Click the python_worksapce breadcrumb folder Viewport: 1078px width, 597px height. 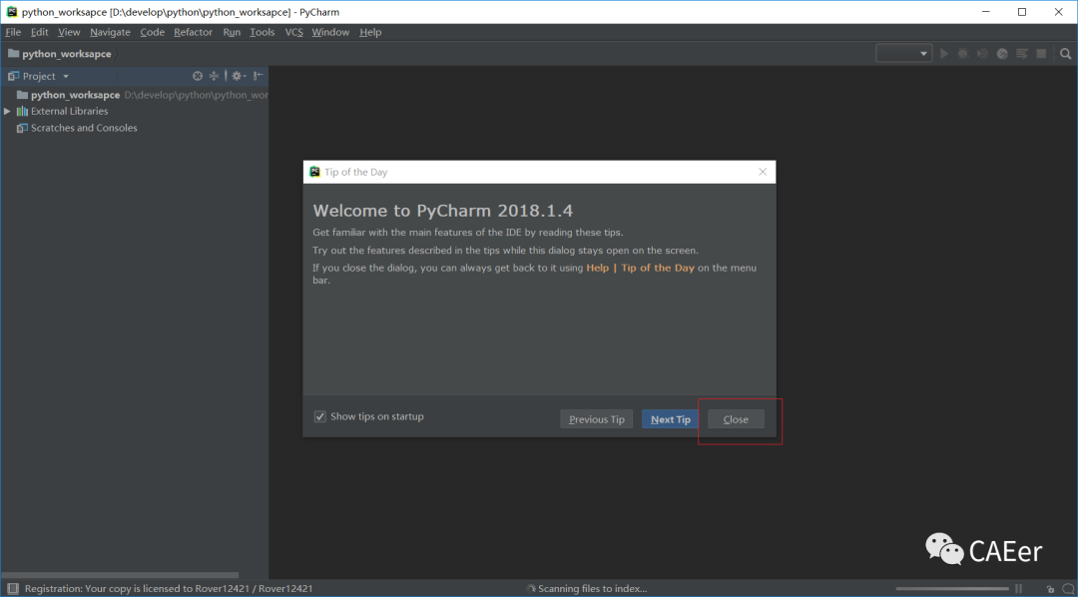point(59,54)
